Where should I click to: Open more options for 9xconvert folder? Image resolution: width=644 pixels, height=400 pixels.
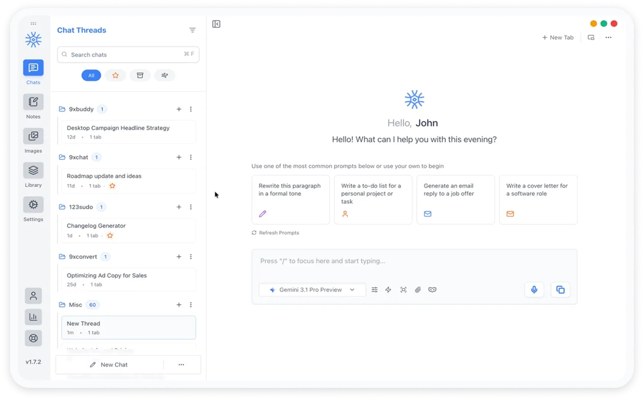click(191, 257)
